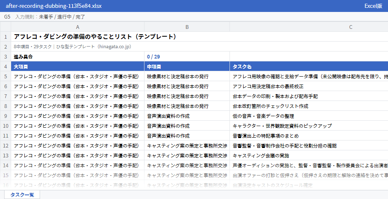Click row 14 cell キャスティング案の策定と事務所交渉
This screenshot has width=388, height=199.
[187, 166]
